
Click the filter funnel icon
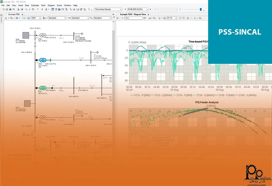click(122, 18)
